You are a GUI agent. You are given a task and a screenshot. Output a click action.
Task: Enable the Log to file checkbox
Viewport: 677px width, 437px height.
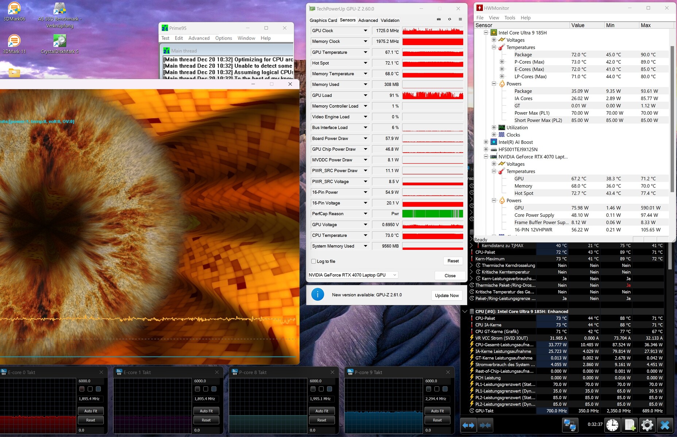(x=314, y=261)
